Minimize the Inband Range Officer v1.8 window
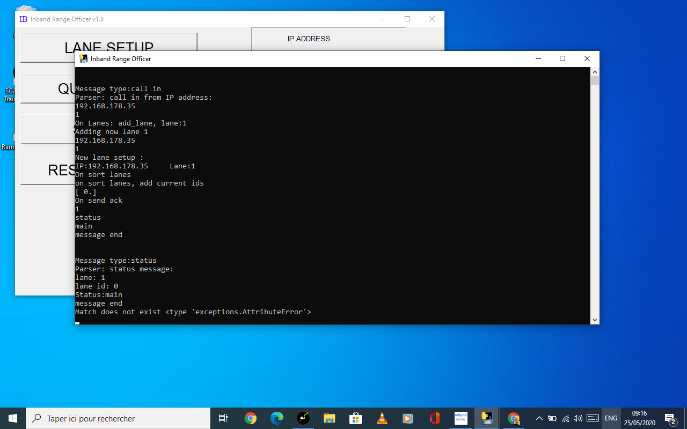This screenshot has width=687, height=429. pyautogui.click(x=383, y=19)
